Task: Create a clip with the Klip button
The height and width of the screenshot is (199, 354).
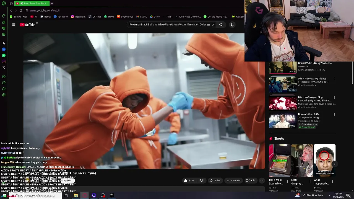Action: (251, 180)
